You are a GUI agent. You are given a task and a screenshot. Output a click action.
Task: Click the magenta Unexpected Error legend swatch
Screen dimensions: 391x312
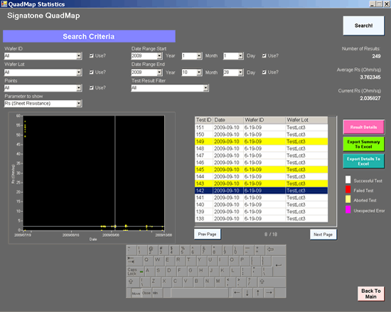(x=348, y=209)
